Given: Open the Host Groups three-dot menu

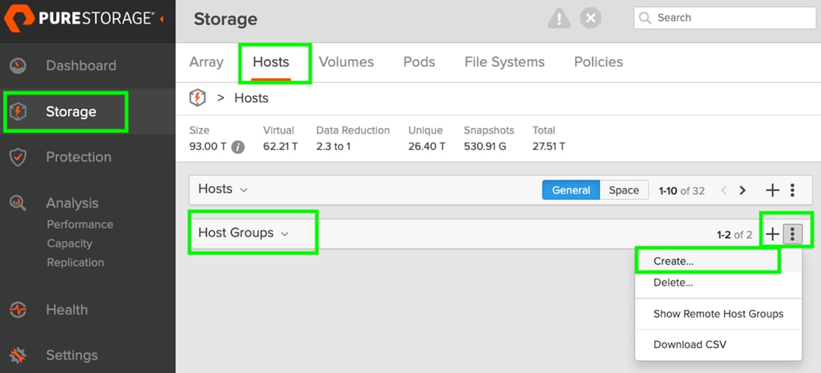Looking at the screenshot, I should 792,233.
